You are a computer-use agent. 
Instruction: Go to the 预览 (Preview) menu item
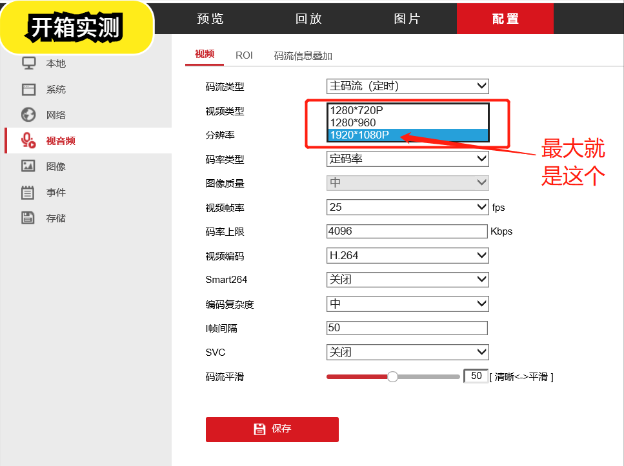pos(210,19)
